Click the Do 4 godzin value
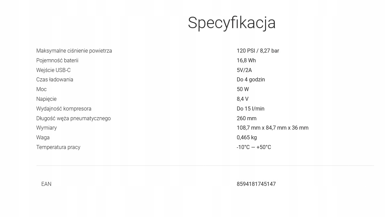This screenshot has height=217, width=385. (250, 80)
